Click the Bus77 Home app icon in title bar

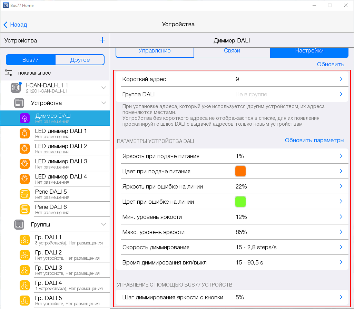[x=6, y=5]
